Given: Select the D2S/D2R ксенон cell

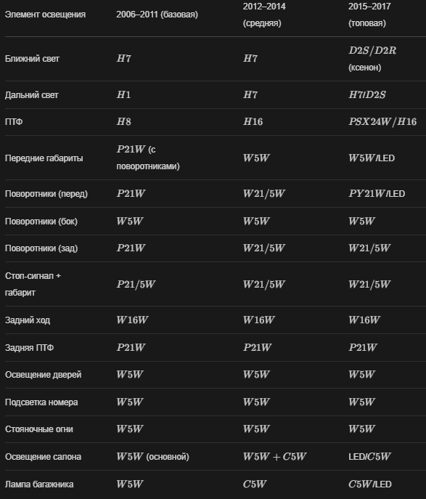Looking at the screenshot, I should [x=372, y=59].
